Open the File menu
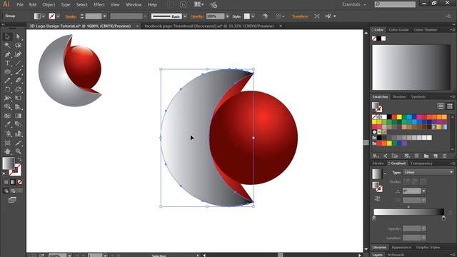This screenshot has width=457, height=257. [20, 5]
